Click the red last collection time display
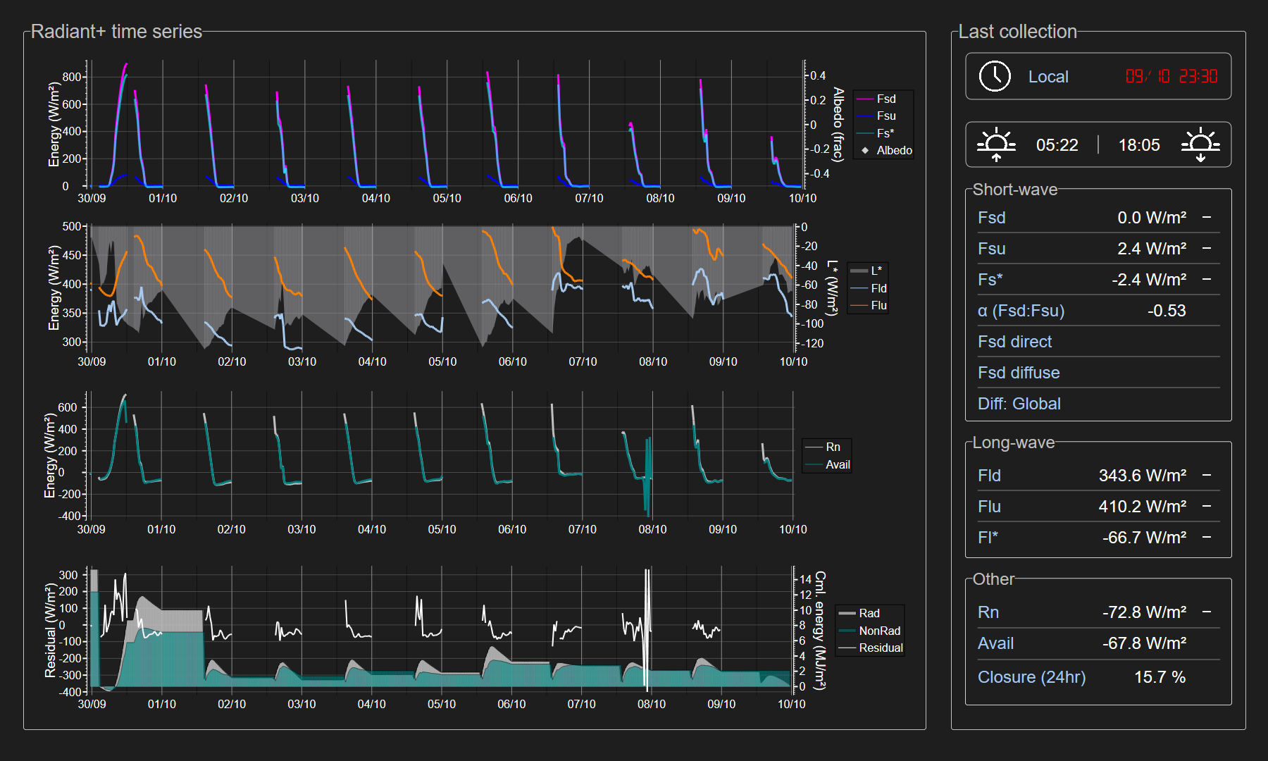Screen dimensions: 1268x761 [1171, 76]
